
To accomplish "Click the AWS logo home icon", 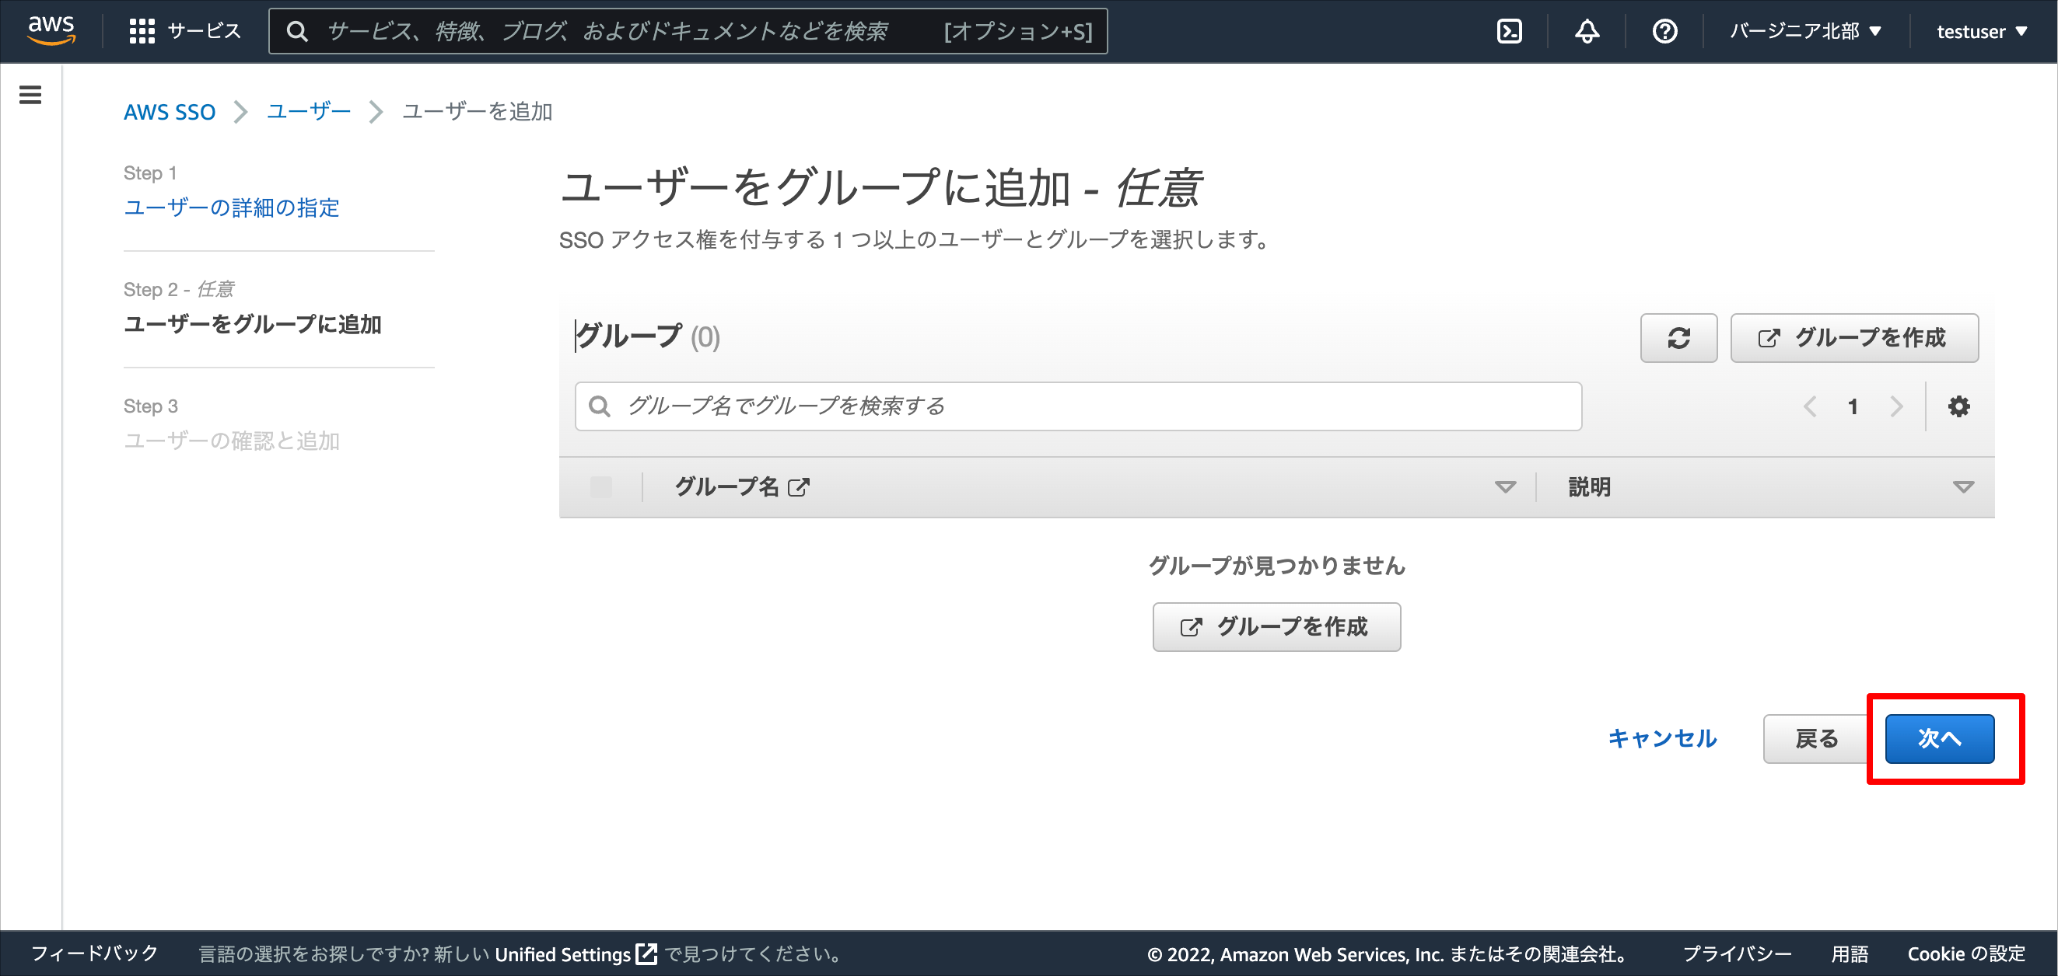I will click(x=51, y=30).
